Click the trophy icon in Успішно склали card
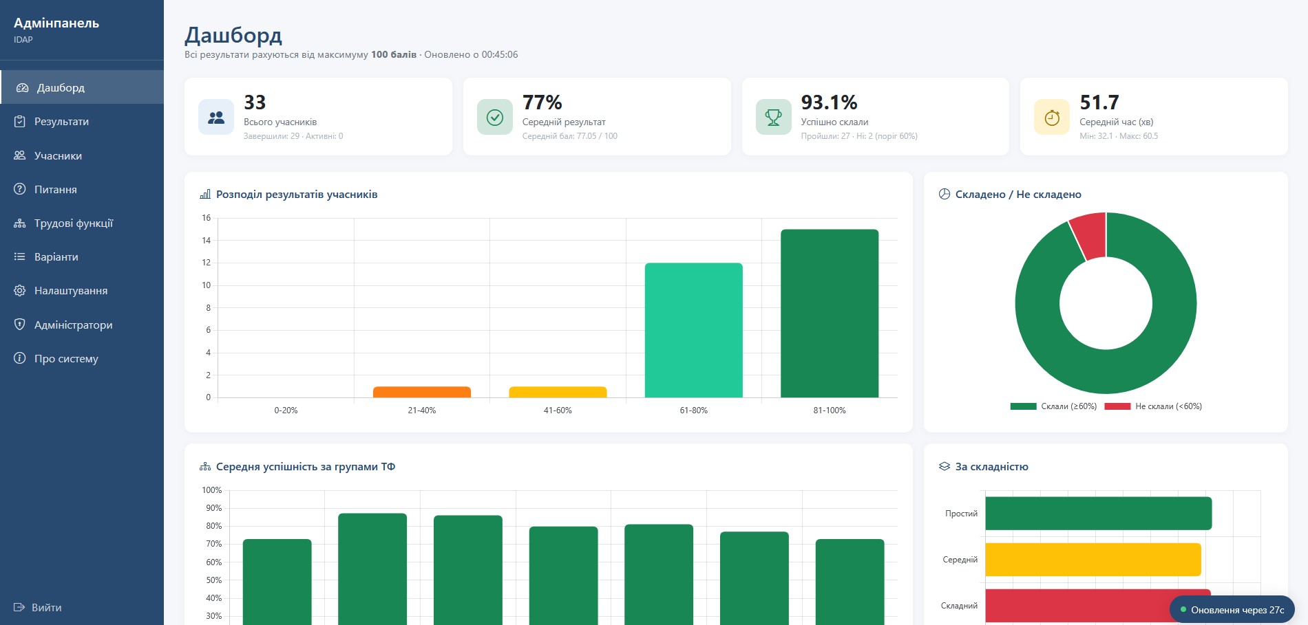1308x625 pixels. tap(773, 118)
